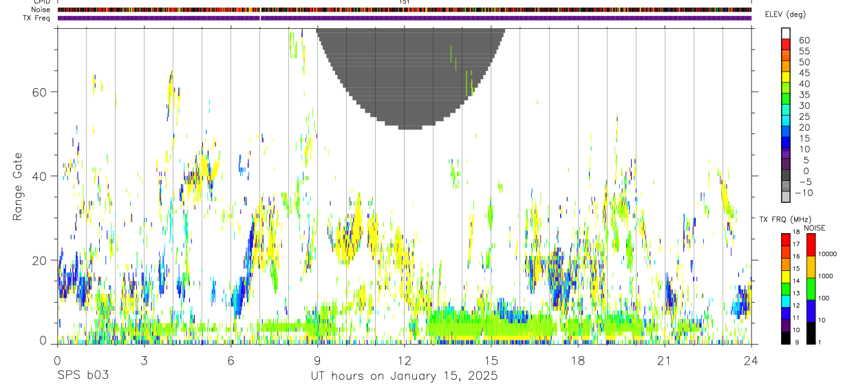Click the multicolored Noise strip above the plot

(x=405, y=10)
